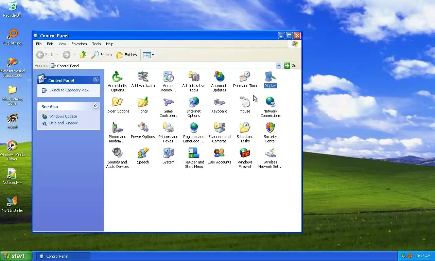Open Regional and Language options icon
Image resolution: width=435 pixels, height=261 pixels.
coord(194,132)
